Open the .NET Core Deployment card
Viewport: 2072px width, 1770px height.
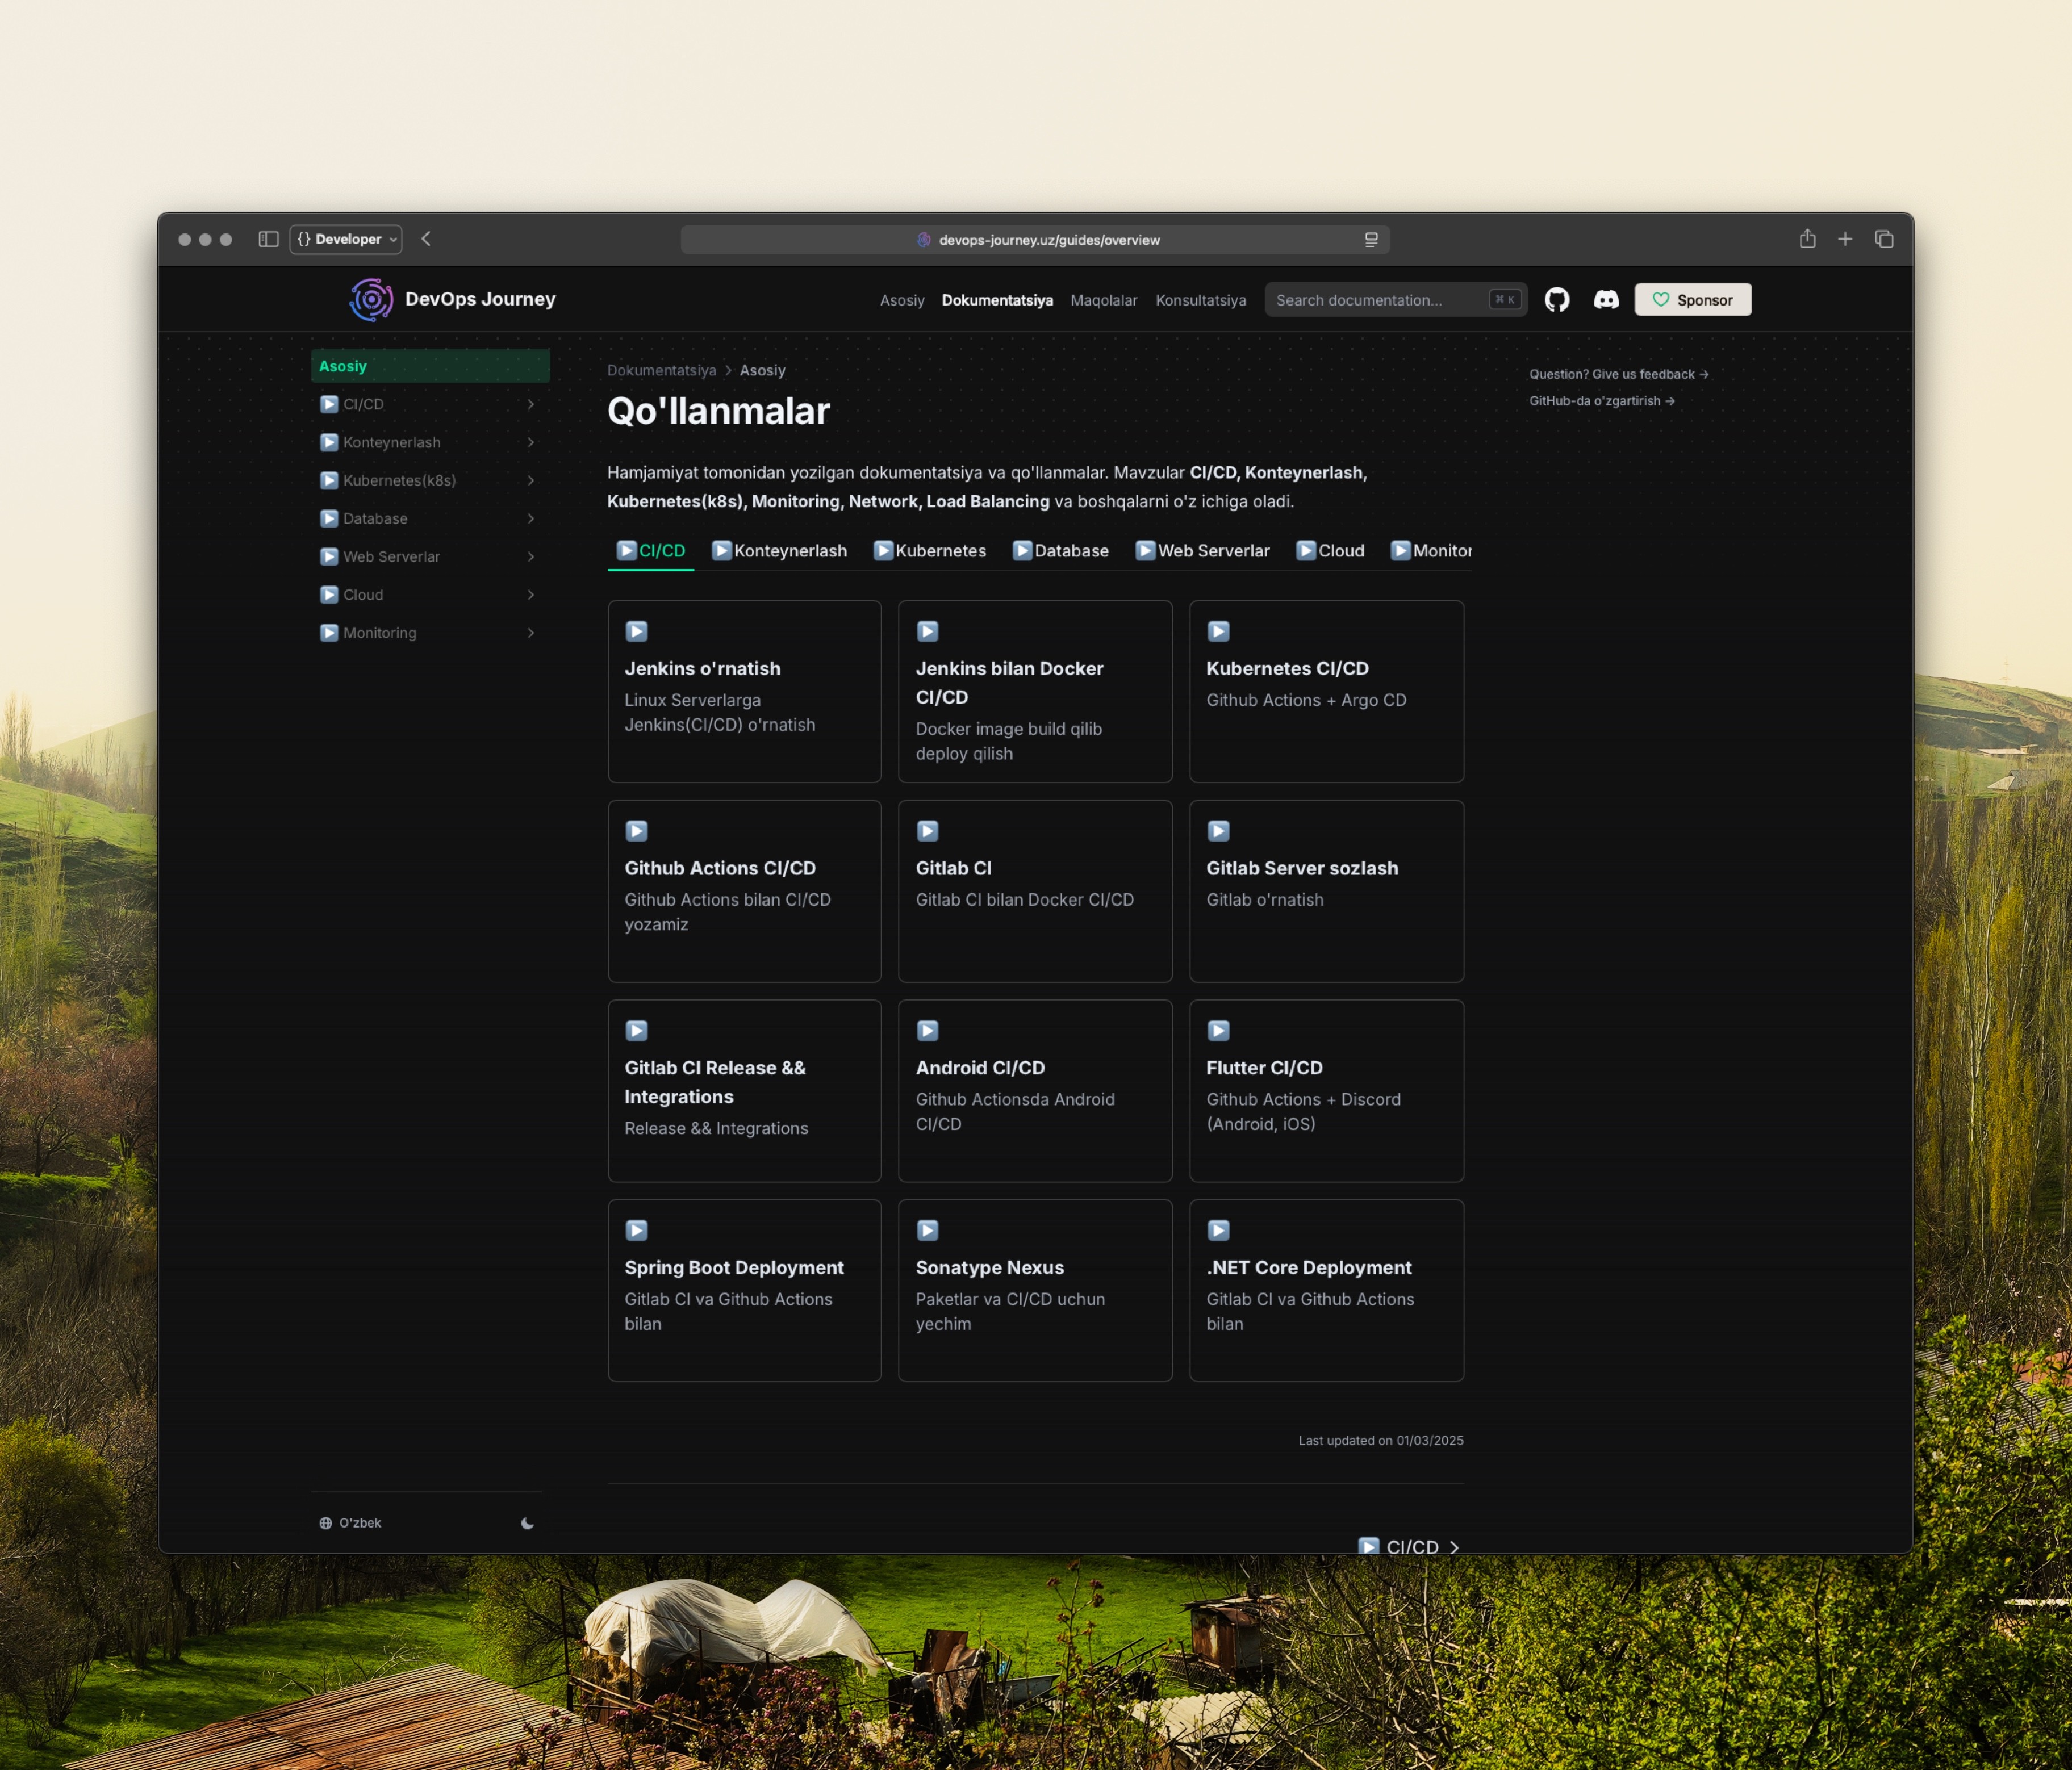[x=1326, y=1291]
